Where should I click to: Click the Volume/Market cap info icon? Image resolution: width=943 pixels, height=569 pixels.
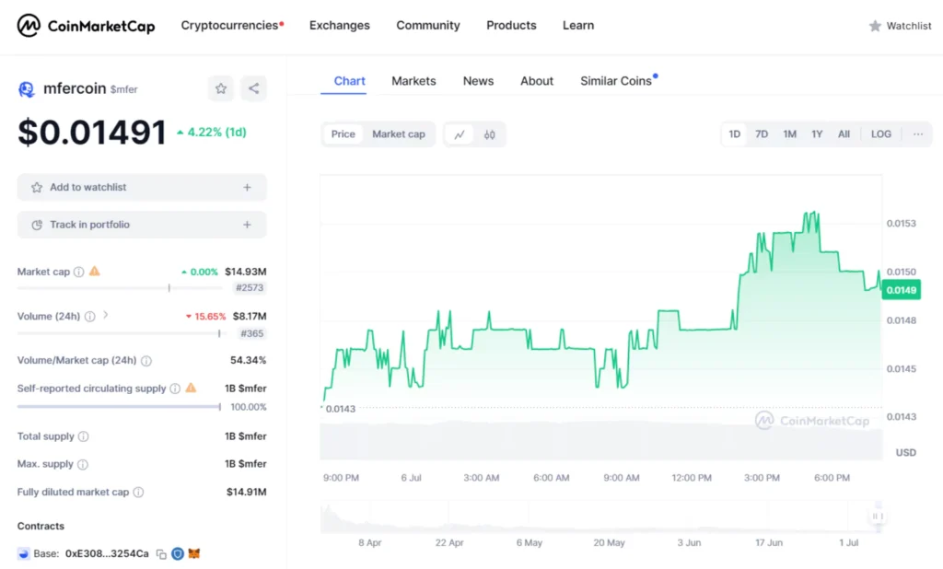[146, 361]
